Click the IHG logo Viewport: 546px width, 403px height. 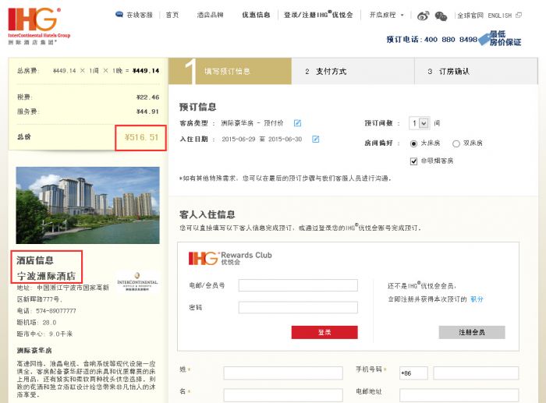tap(39, 26)
